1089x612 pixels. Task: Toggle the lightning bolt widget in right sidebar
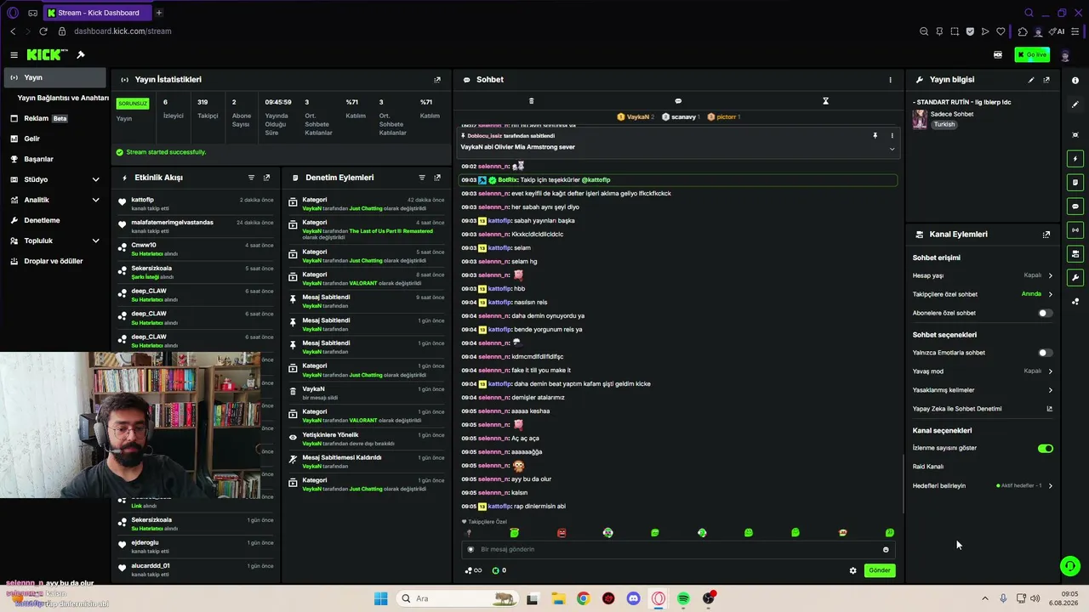[x=1075, y=159]
